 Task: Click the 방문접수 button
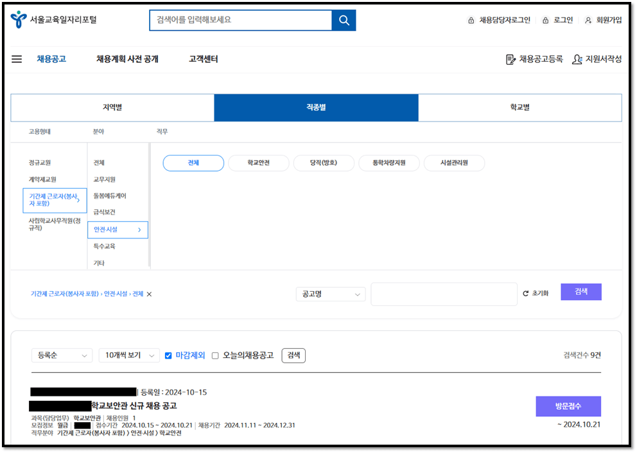coord(568,406)
